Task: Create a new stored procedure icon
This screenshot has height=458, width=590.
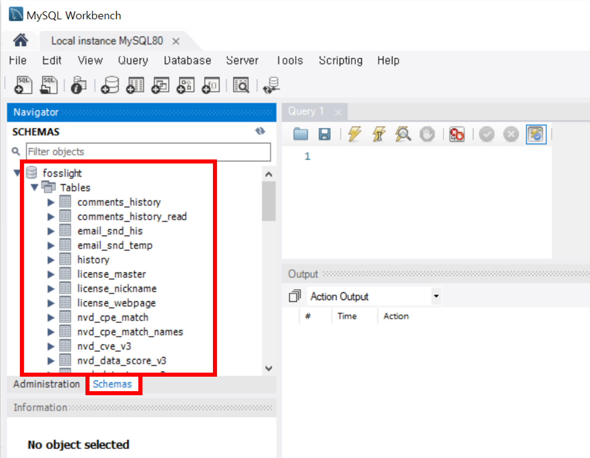Action: [185, 85]
